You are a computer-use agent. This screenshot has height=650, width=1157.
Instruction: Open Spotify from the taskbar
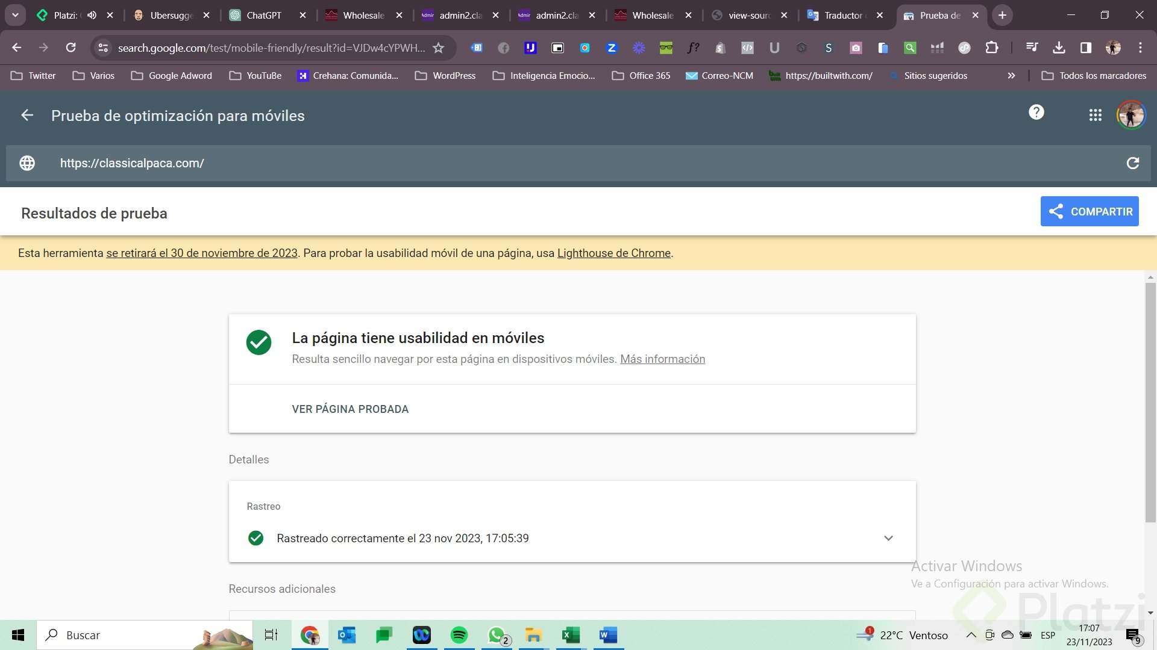point(459,635)
